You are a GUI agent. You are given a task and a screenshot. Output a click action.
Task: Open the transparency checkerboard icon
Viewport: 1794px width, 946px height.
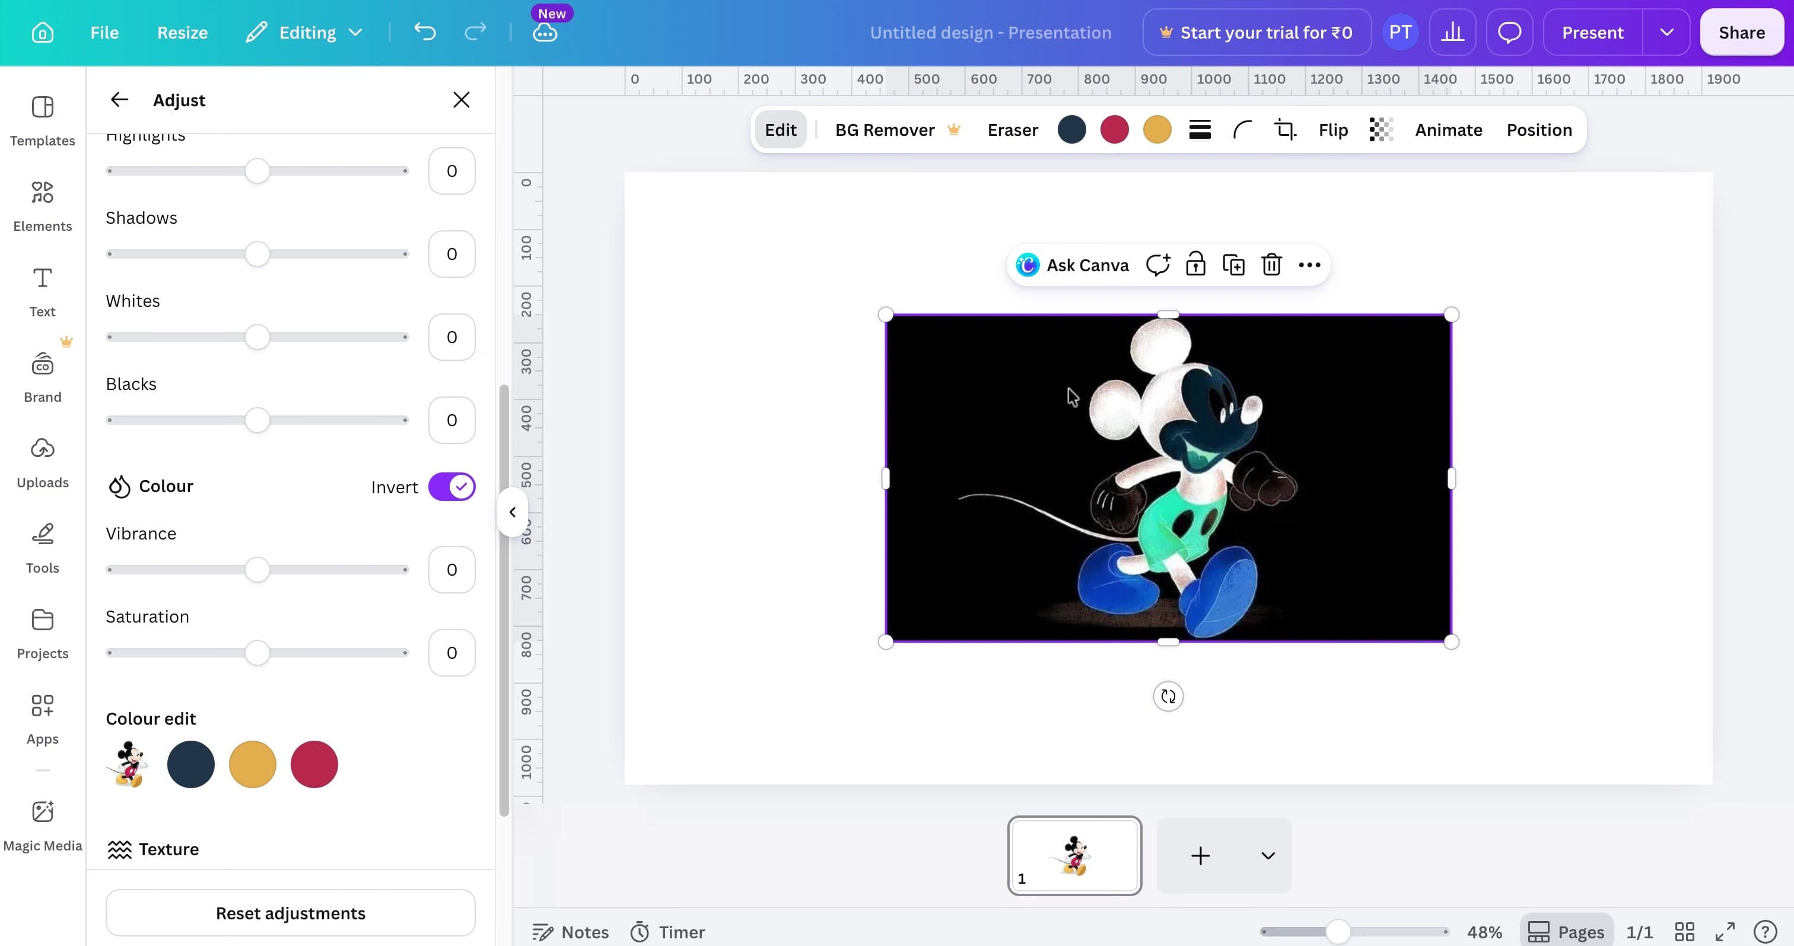[x=1381, y=129]
